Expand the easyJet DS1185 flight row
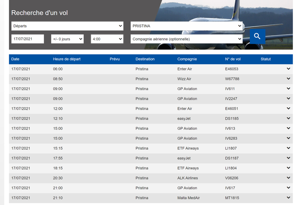Viewport: 296px width, 205px height. 288,118
